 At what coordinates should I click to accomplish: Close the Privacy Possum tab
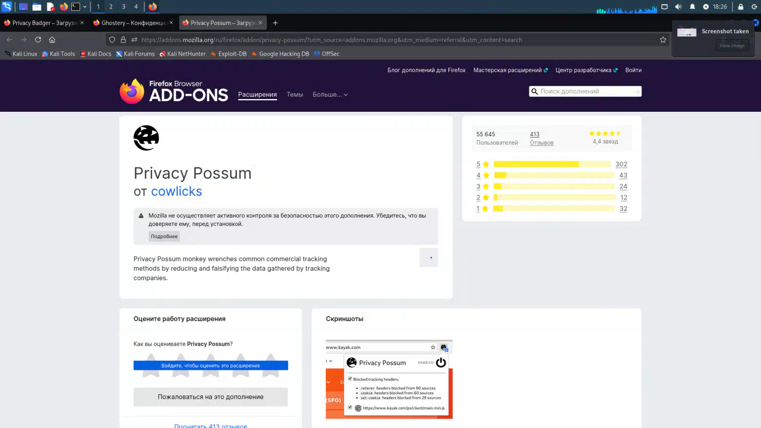260,22
